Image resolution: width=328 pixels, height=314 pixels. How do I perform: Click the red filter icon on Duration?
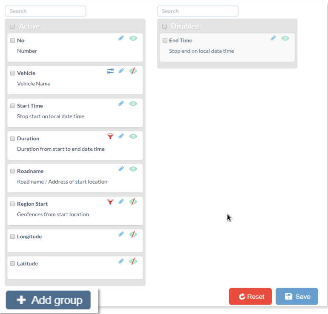110,136
